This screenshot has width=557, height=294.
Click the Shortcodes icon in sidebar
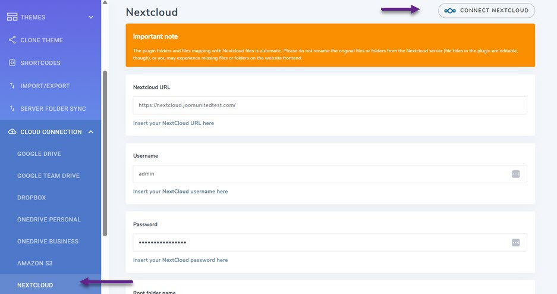tap(12, 62)
